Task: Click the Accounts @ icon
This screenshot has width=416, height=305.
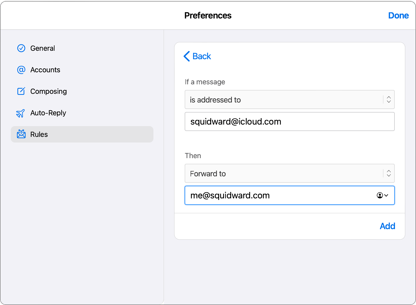Action: click(21, 70)
